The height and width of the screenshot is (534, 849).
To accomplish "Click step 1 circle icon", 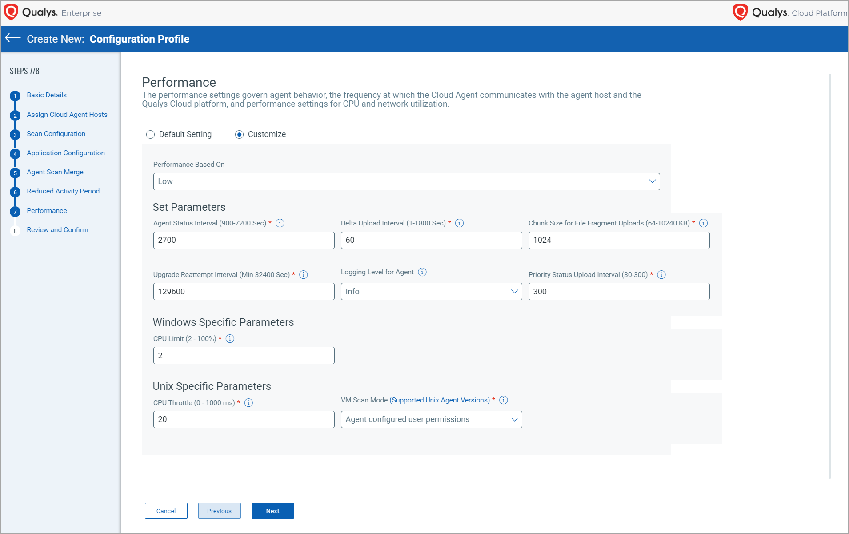I will (15, 96).
